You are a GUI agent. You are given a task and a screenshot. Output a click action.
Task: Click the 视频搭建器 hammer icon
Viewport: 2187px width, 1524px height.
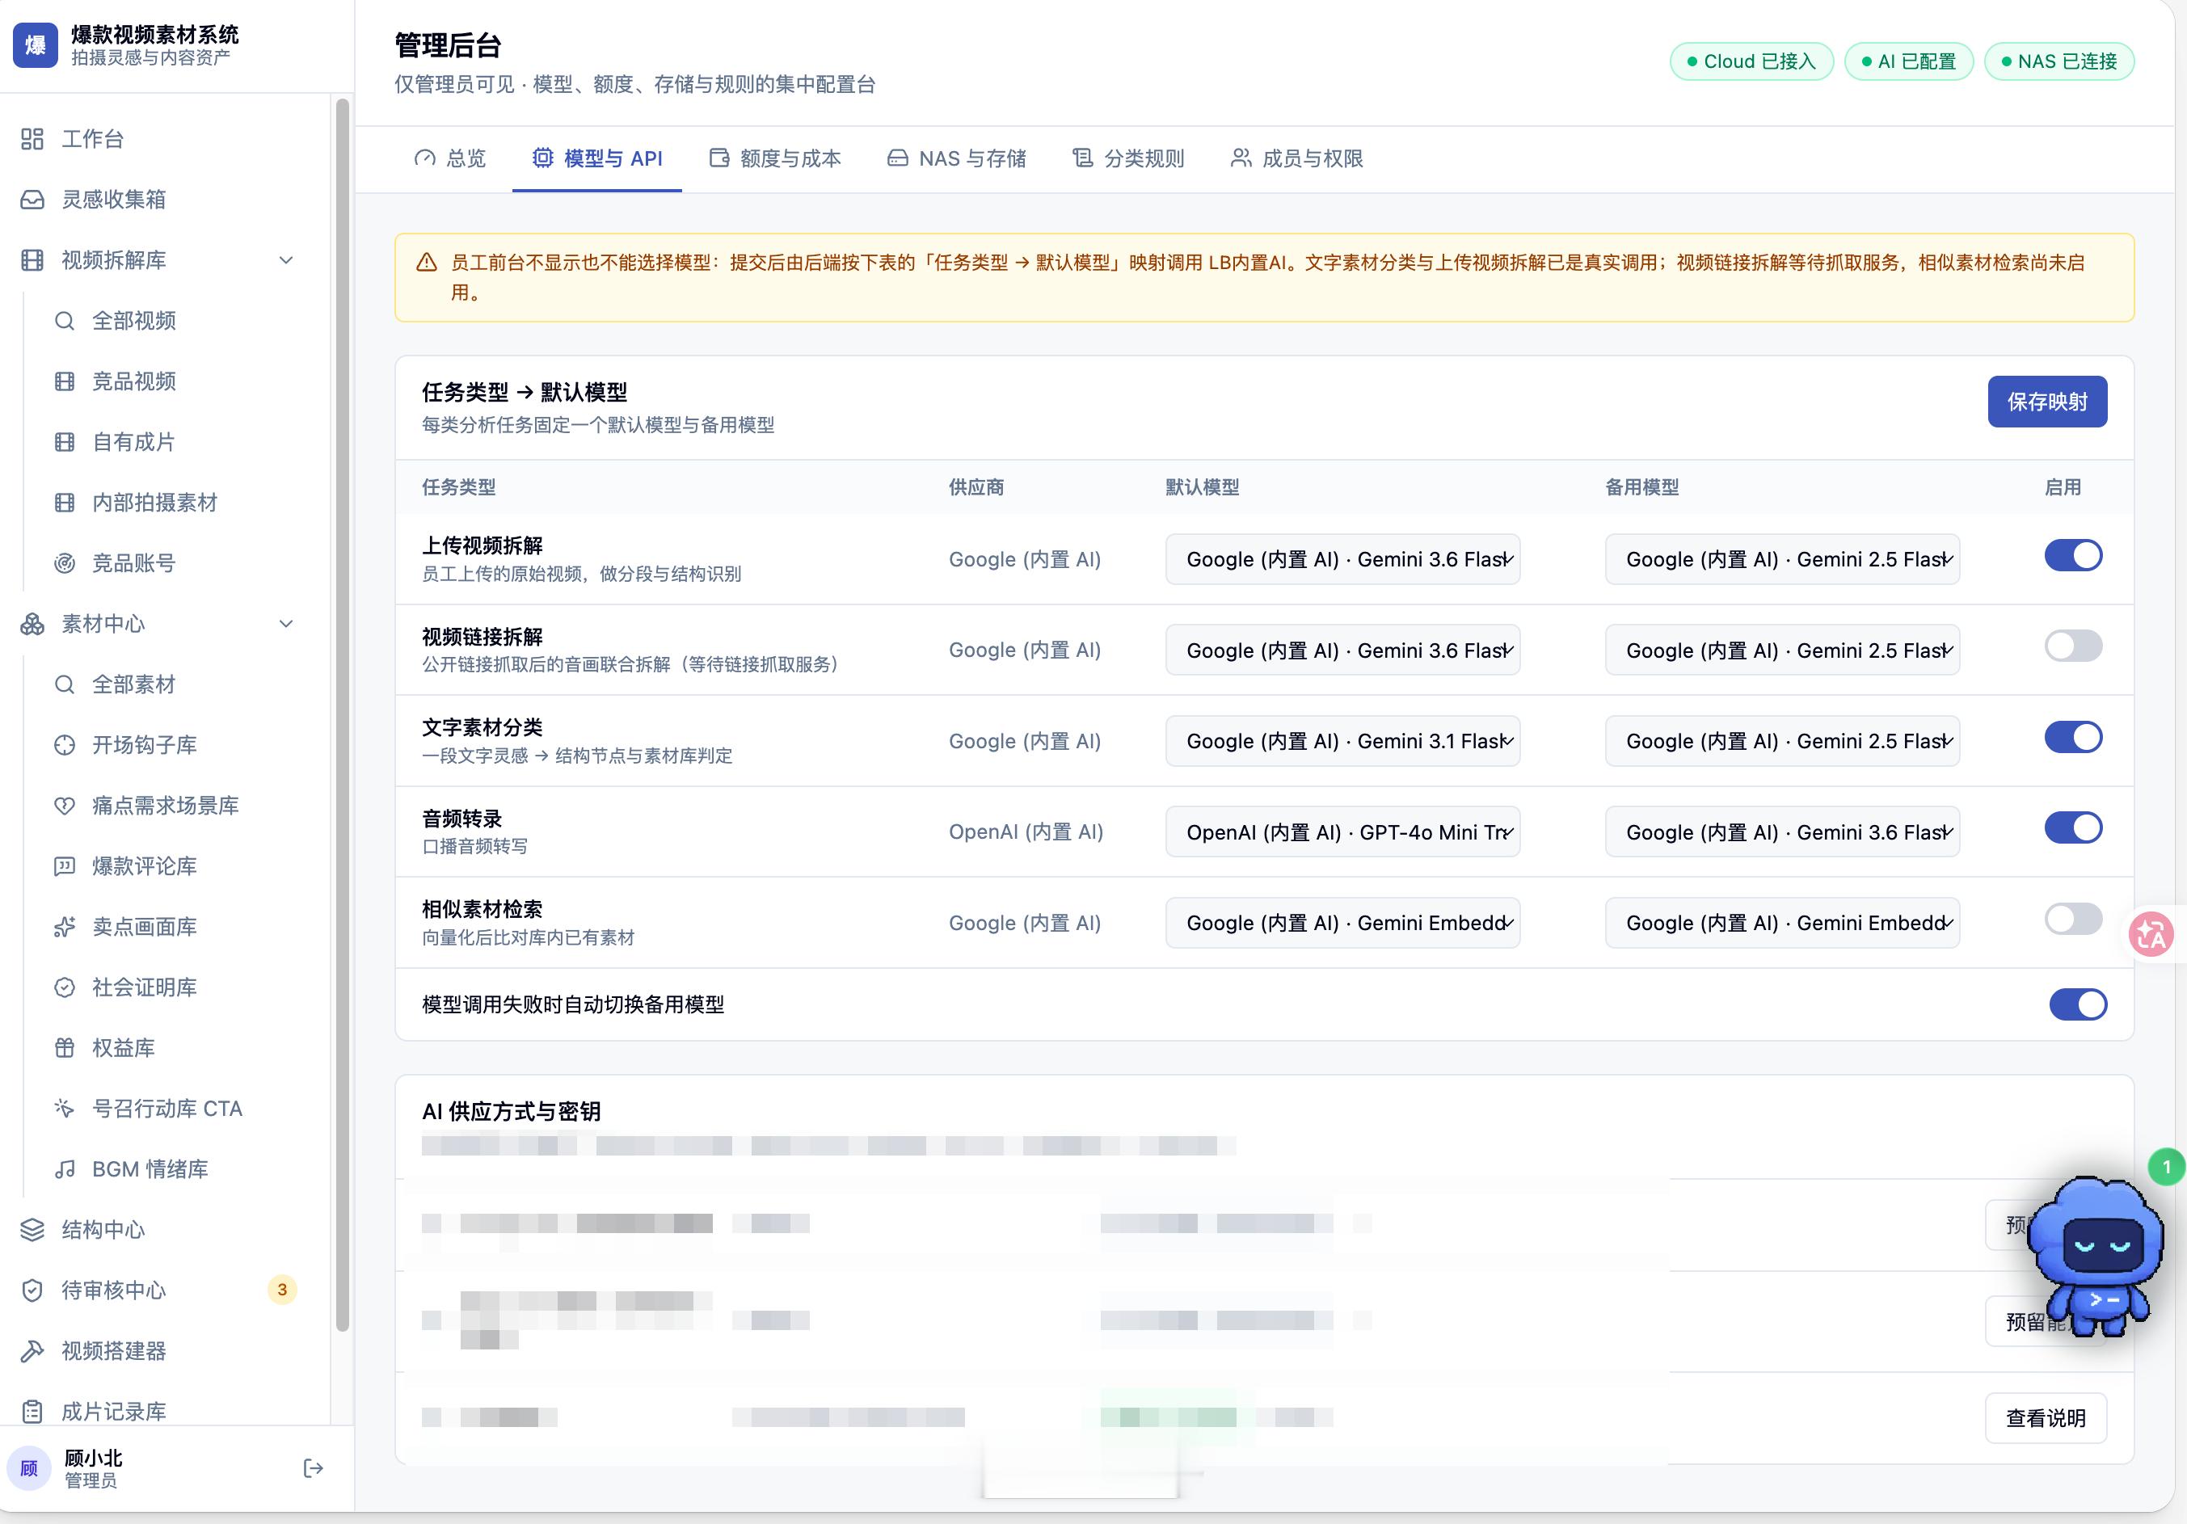point(32,1350)
